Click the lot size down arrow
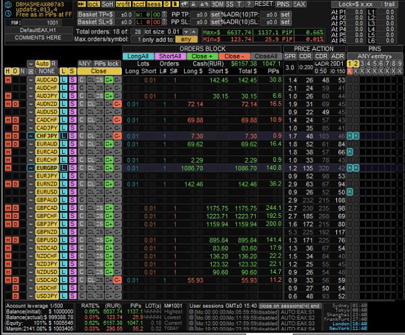Viewport: 405px width, 335px height. (x=186, y=32)
